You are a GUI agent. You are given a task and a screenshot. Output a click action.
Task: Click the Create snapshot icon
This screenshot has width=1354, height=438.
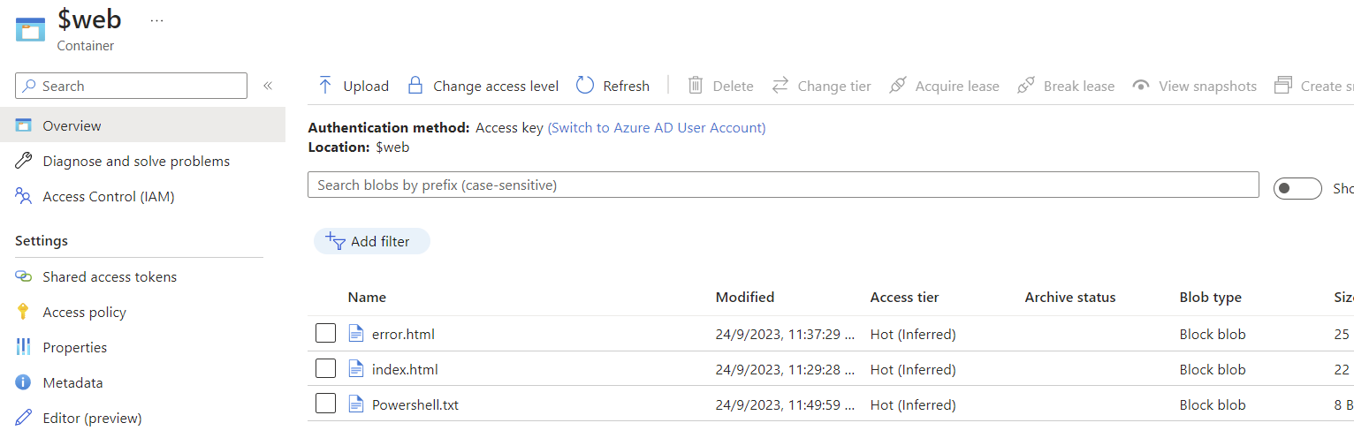[x=1283, y=86]
